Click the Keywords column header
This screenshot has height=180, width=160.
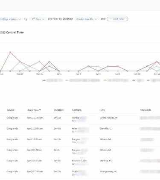(x=145, y=110)
